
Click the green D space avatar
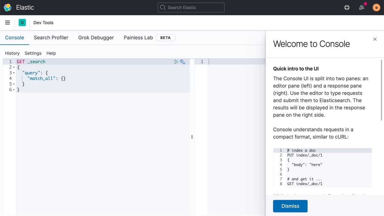[22, 23]
